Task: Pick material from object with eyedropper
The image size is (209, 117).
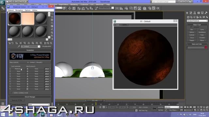Action: (19, 46)
